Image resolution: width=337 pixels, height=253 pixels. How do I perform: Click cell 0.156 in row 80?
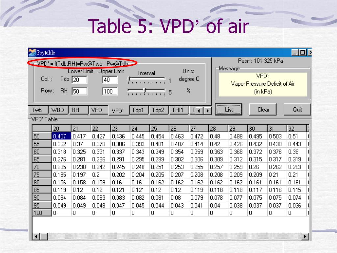tap(62, 182)
